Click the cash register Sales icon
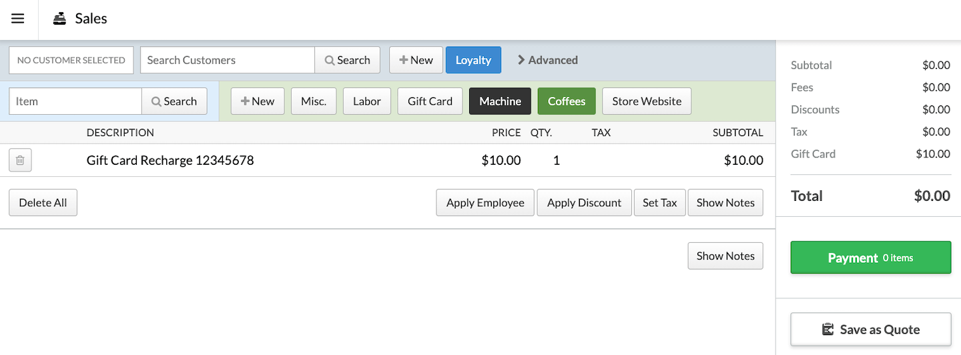961x355 pixels. pos(60,19)
